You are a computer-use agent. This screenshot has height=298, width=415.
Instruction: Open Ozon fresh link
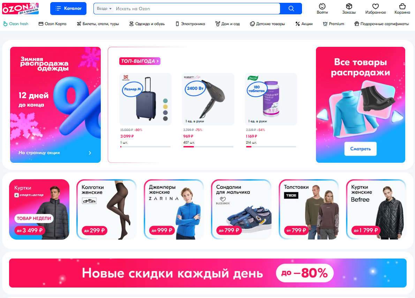point(16,24)
